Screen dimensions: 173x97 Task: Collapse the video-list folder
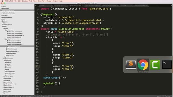click(5, 39)
